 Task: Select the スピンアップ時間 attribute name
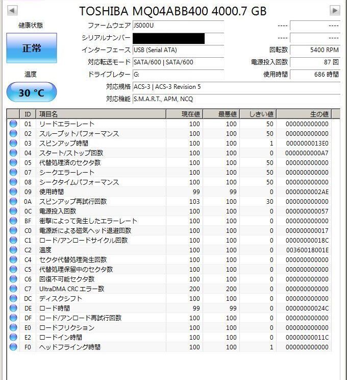click(x=64, y=143)
